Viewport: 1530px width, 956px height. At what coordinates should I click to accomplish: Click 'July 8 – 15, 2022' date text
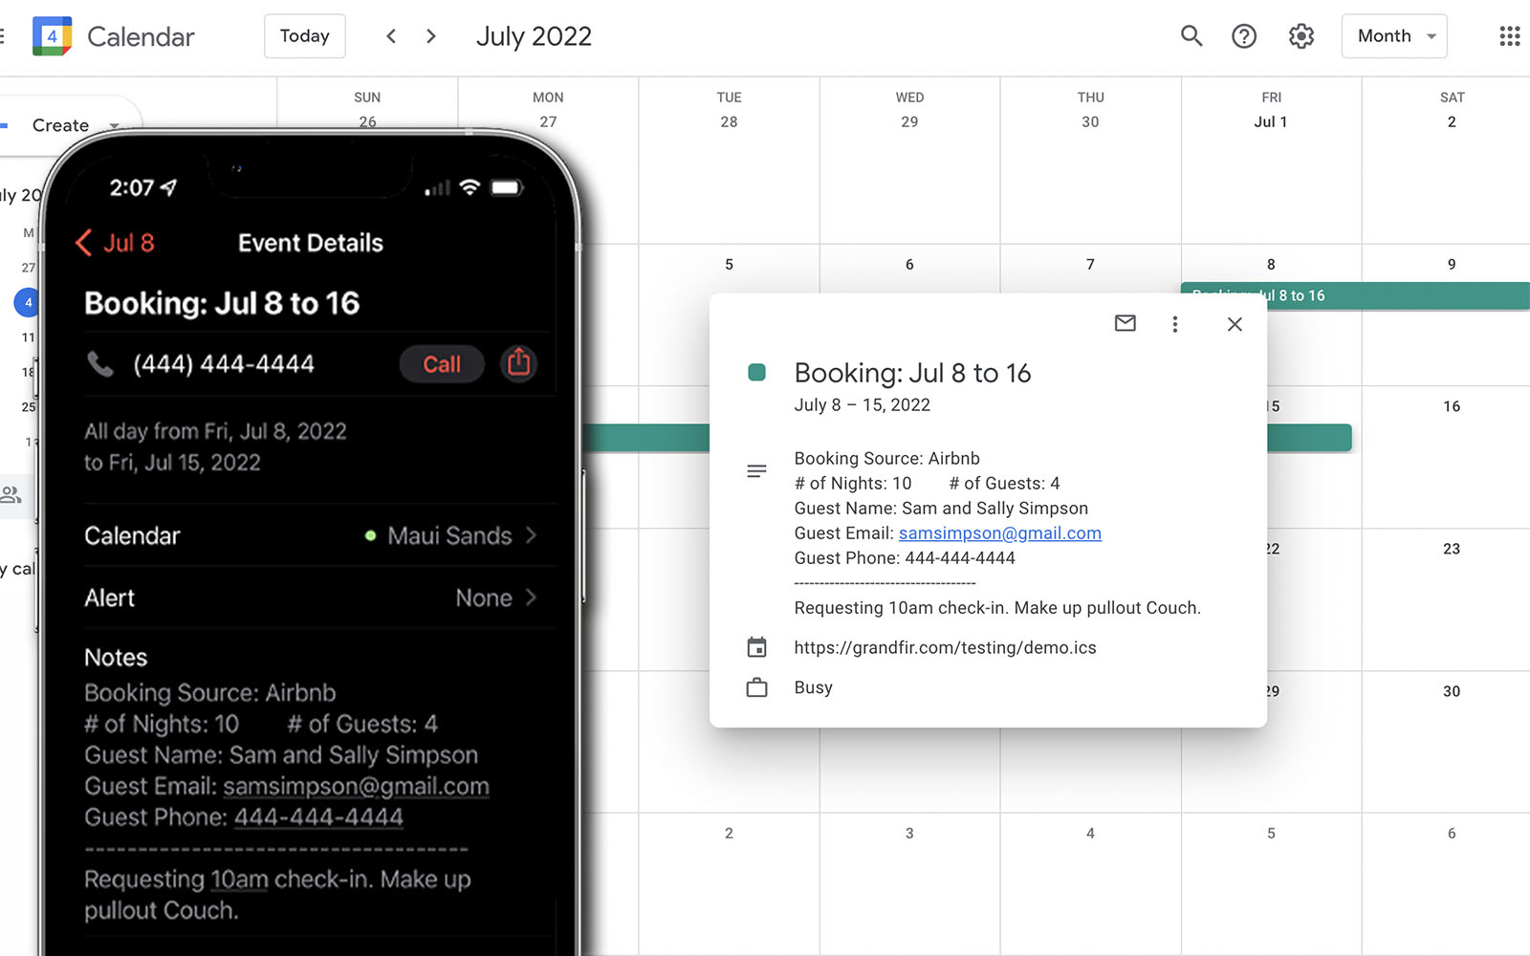(x=862, y=404)
